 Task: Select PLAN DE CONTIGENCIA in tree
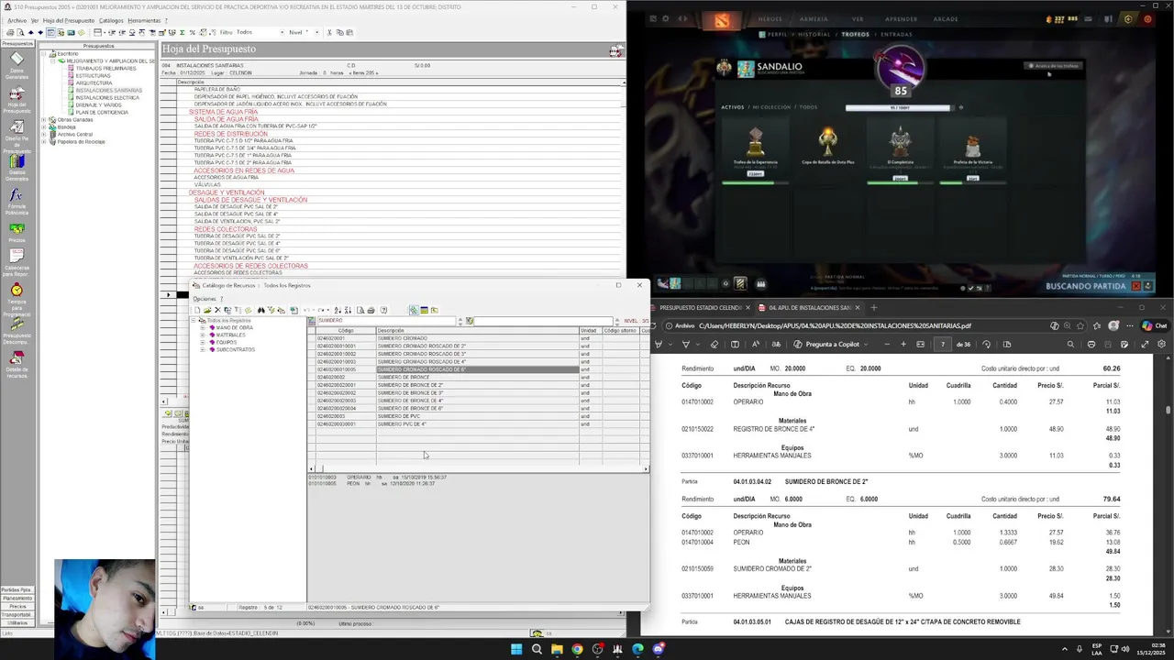[x=103, y=112]
